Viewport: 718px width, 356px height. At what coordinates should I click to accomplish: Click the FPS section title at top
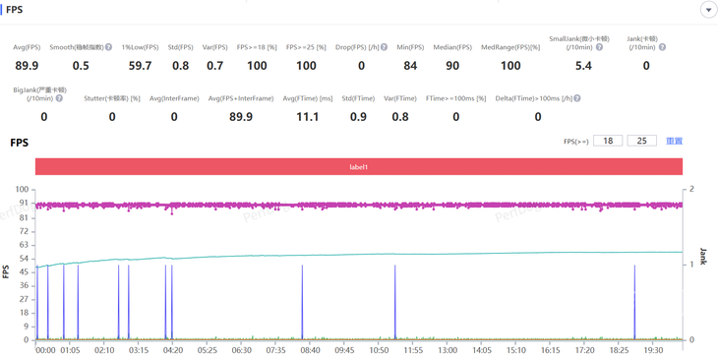click(14, 10)
